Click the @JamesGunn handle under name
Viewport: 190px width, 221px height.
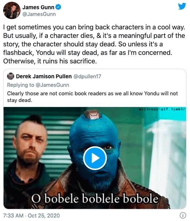(x=39, y=14)
